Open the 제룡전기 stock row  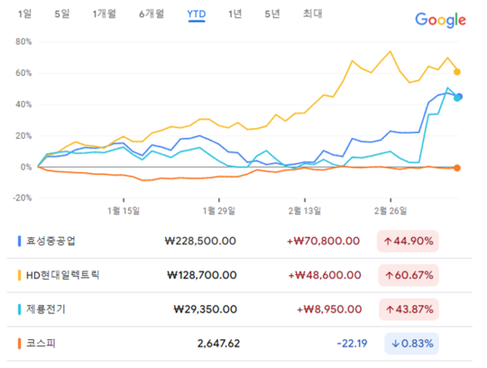point(240,309)
